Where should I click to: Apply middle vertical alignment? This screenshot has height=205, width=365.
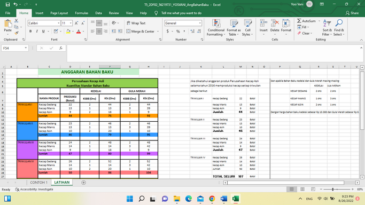pyautogui.click(x=99, y=23)
